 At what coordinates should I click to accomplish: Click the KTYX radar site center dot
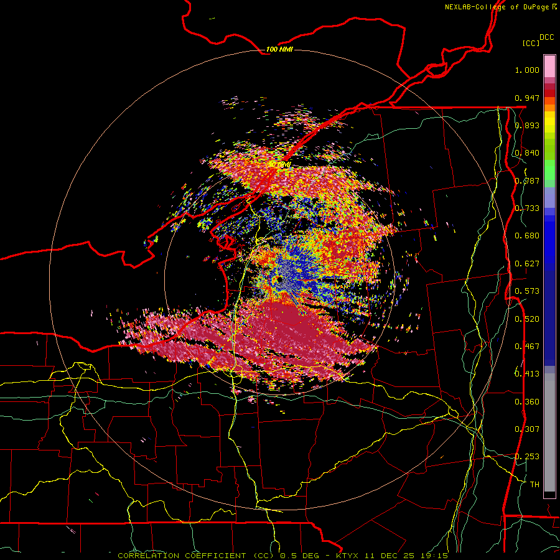279,280
